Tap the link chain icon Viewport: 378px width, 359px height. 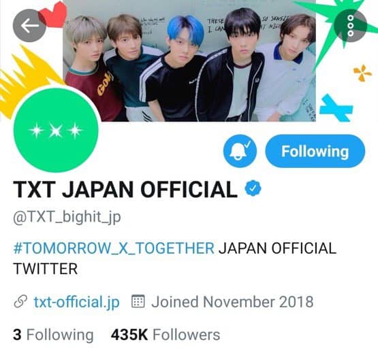(x=20, y=301)
